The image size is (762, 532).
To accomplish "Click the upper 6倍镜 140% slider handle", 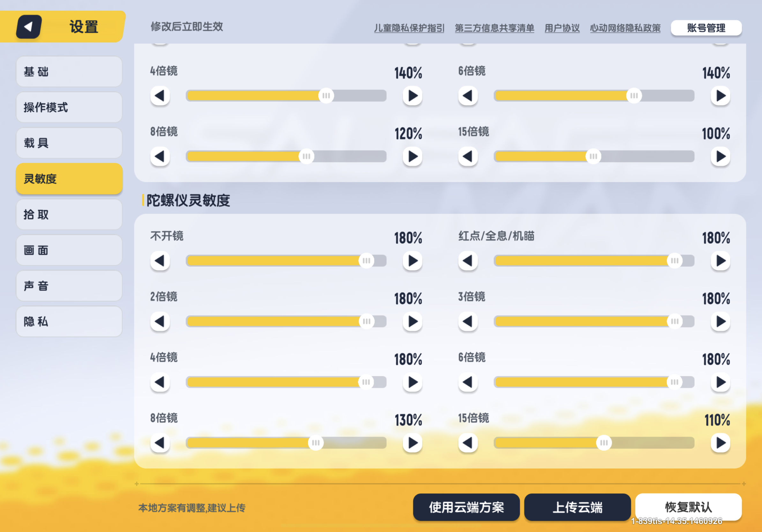I will [634, 96].
